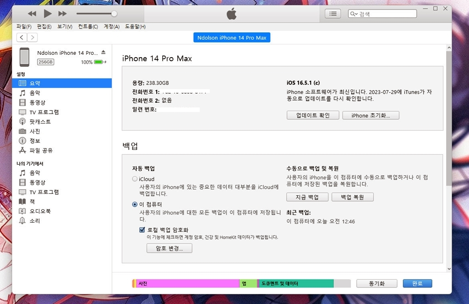
Task: Click the iPhone device icon in sidebar
Action: [25, 57]
